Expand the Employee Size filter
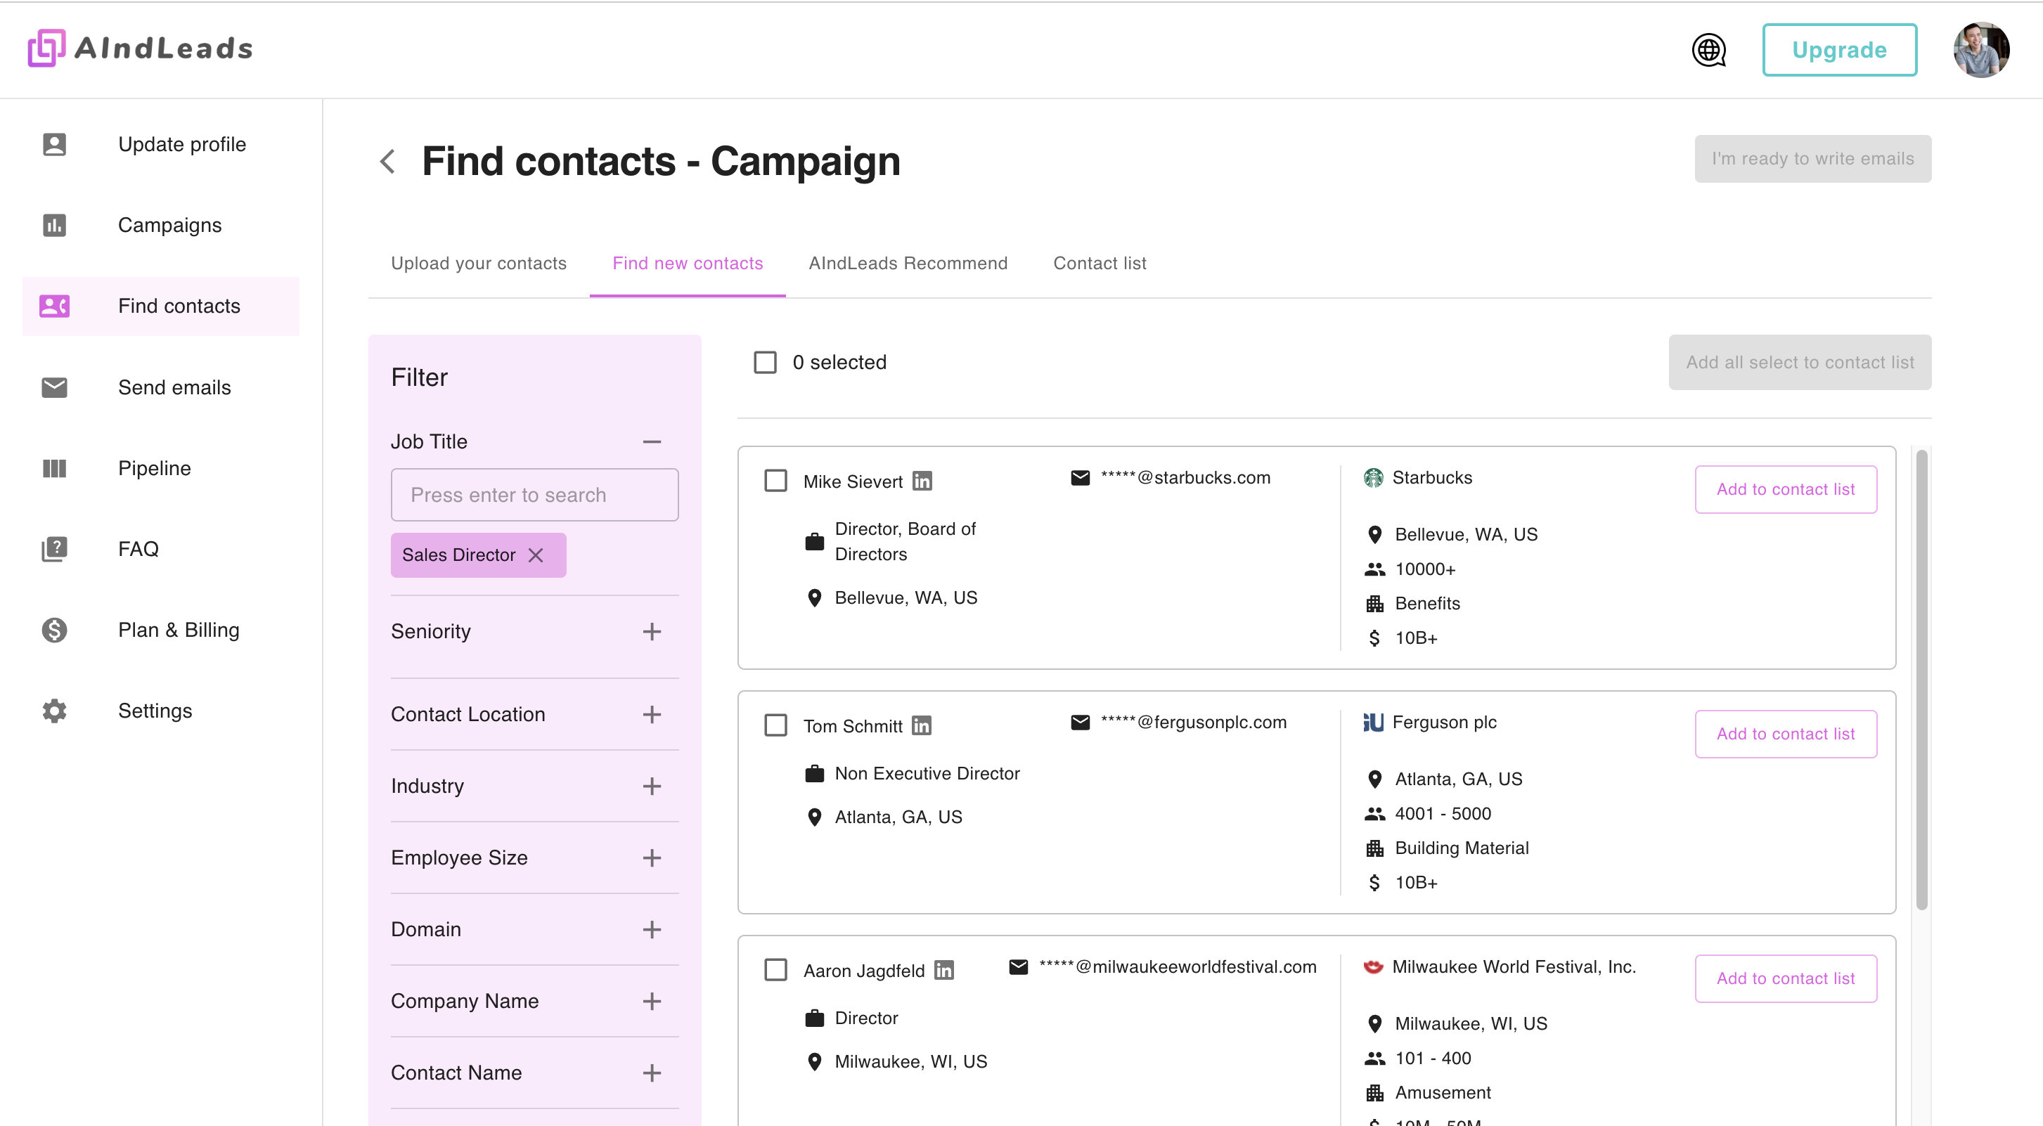Image resolution: width=2043 pixels, height=1126 pixels. pyautogui.click(x=651, y=858)
